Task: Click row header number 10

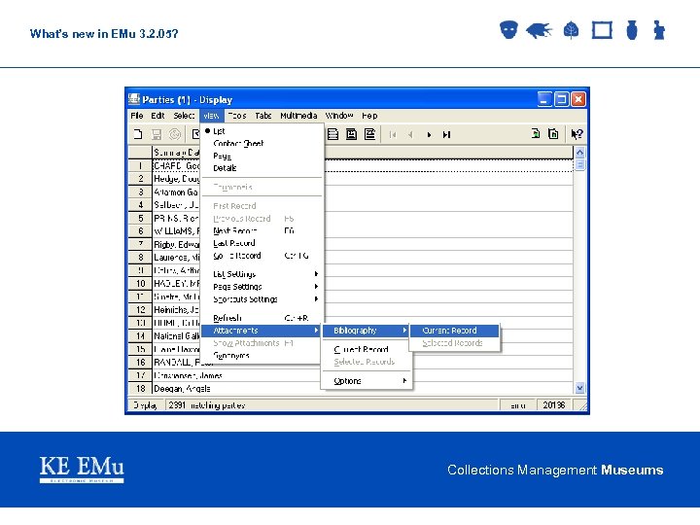Action: coord(140,284)
